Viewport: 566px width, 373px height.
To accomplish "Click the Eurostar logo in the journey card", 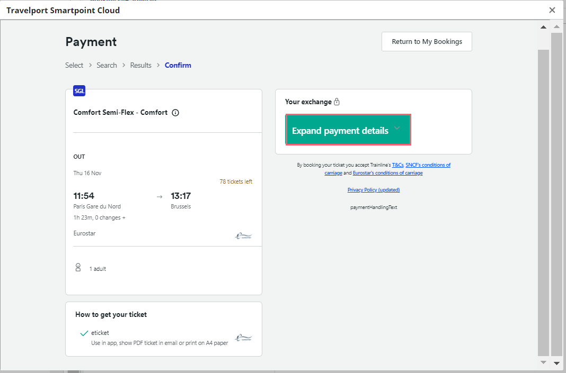I will [243, 236].
